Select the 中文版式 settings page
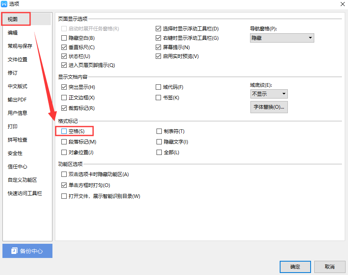Screen dimensions: 348x275 point(17,86)
